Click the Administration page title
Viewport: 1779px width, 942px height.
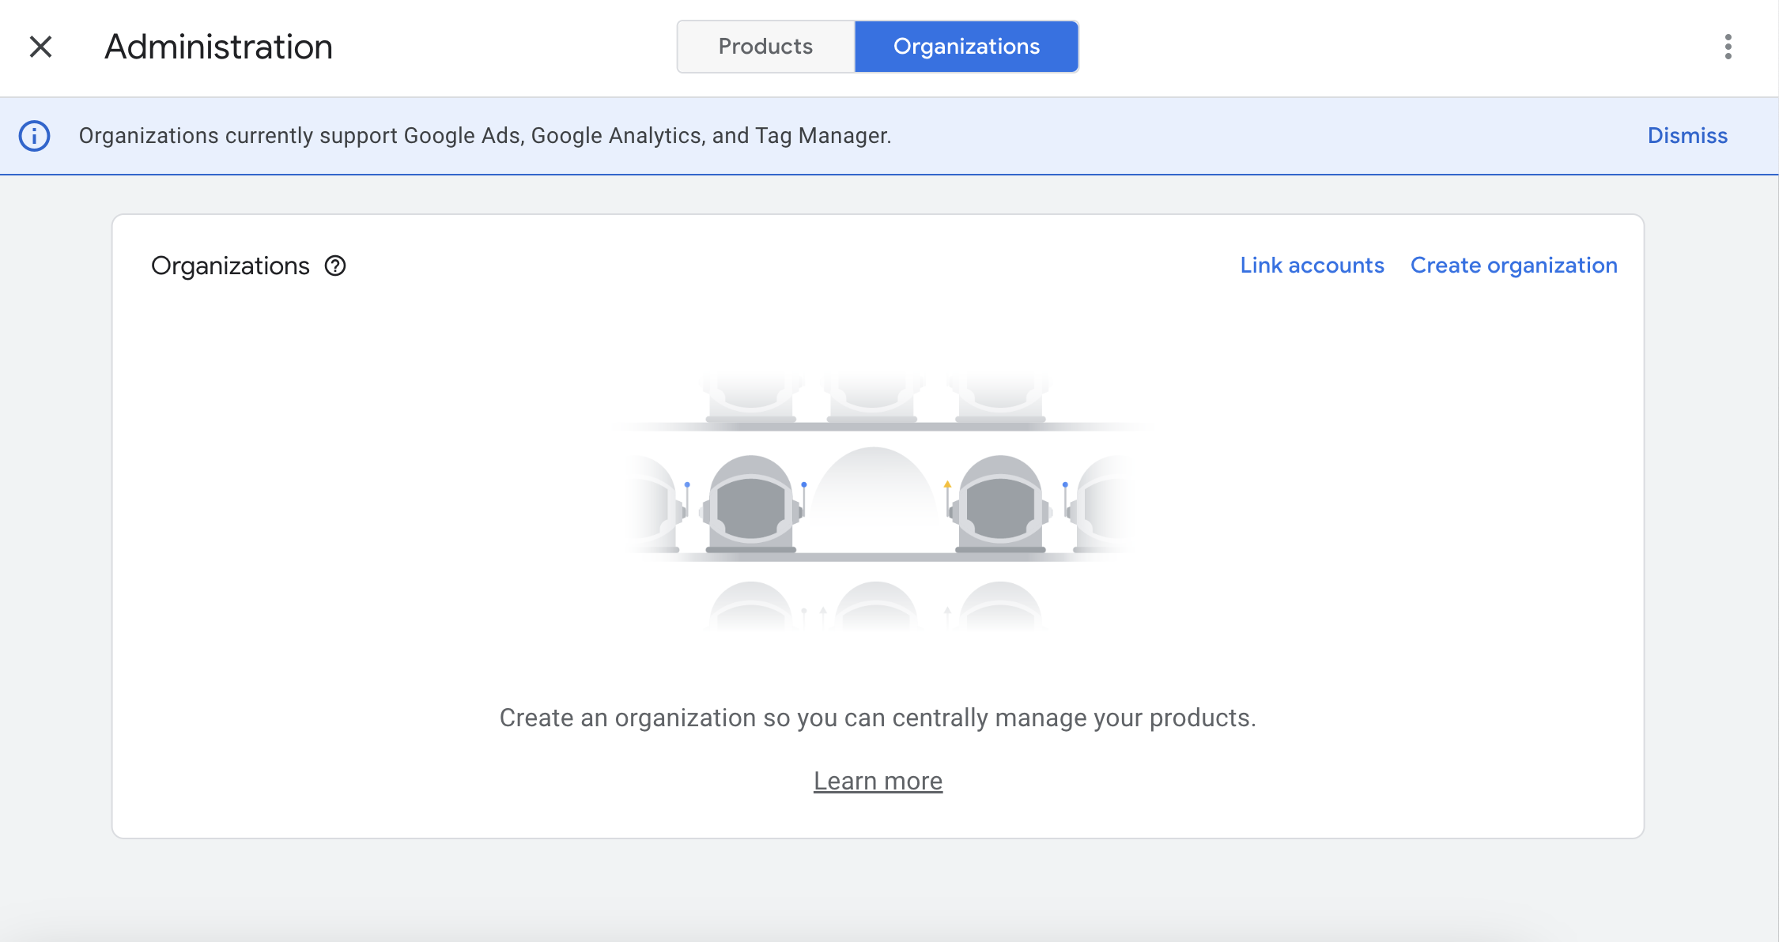218,47
